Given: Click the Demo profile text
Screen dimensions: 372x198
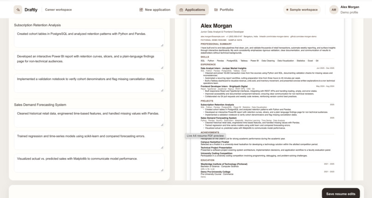Looking at the screenshot, I should [349, 12].
